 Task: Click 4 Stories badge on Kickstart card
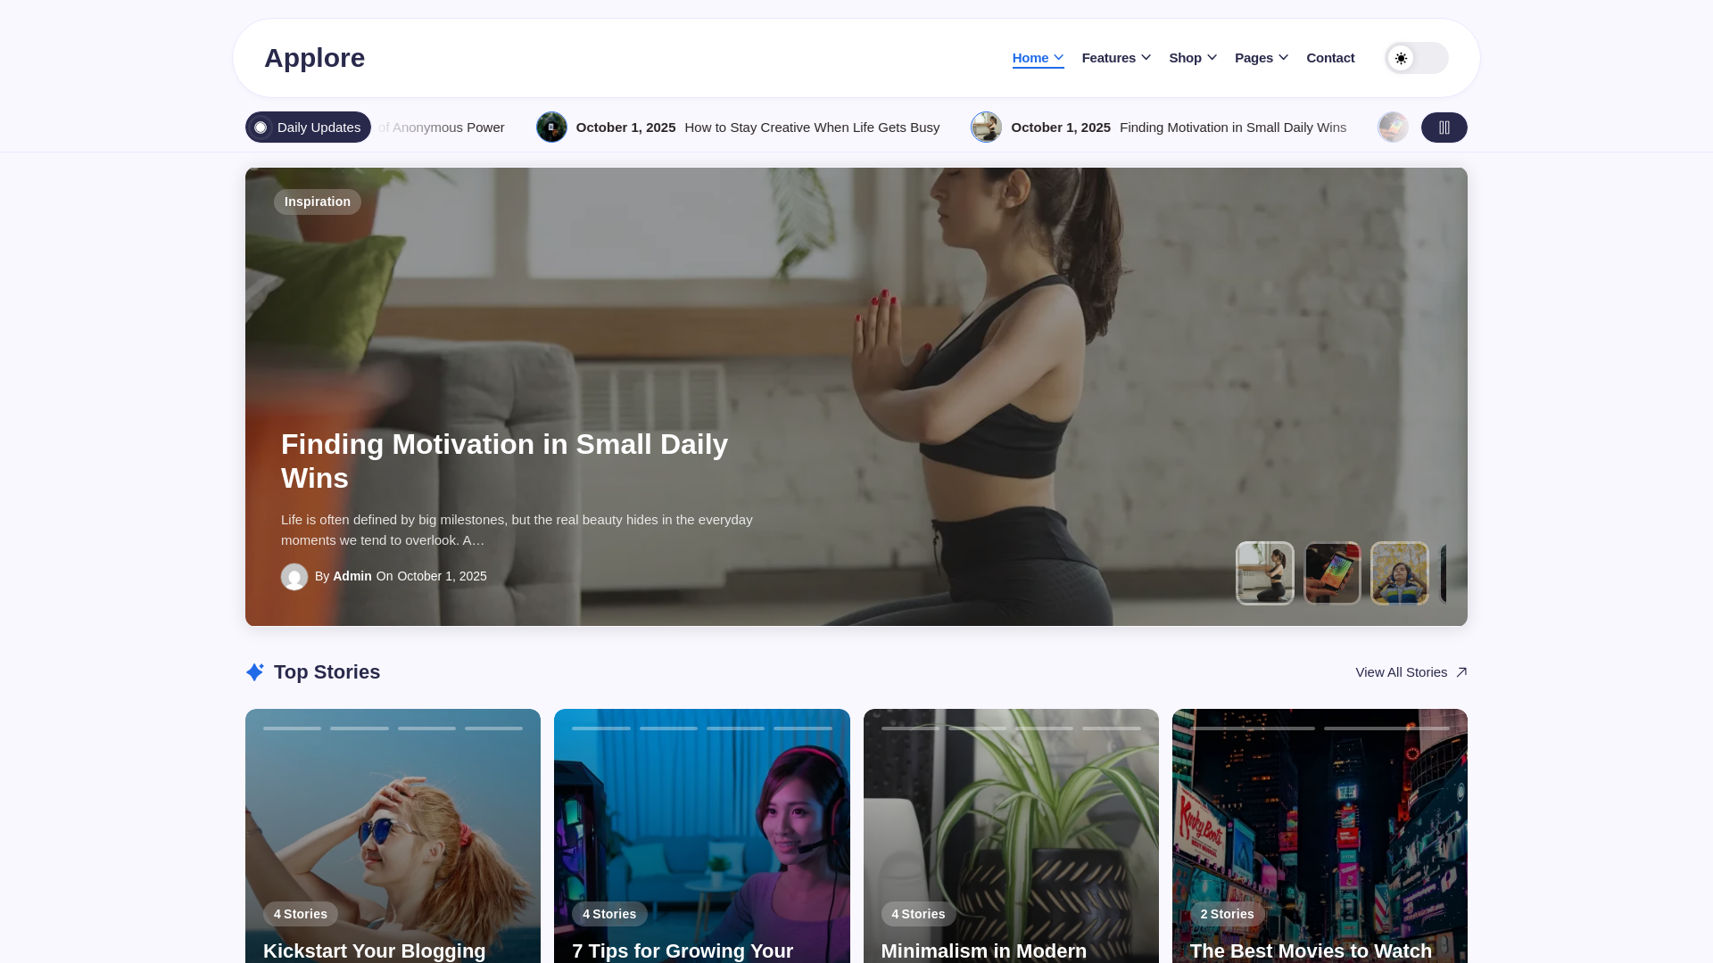click(300, 914)
